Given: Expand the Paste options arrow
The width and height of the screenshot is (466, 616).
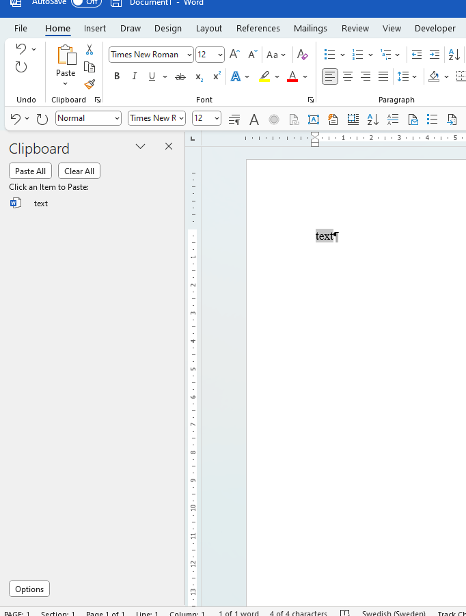Looking at the screenshot, I should [x=65, y=84].
